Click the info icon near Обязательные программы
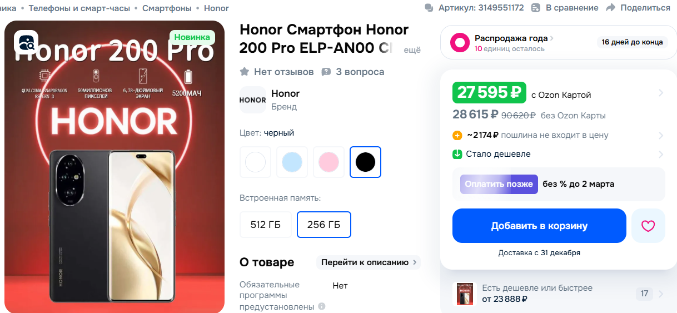677x313 pixels. [x=321, y=306]
